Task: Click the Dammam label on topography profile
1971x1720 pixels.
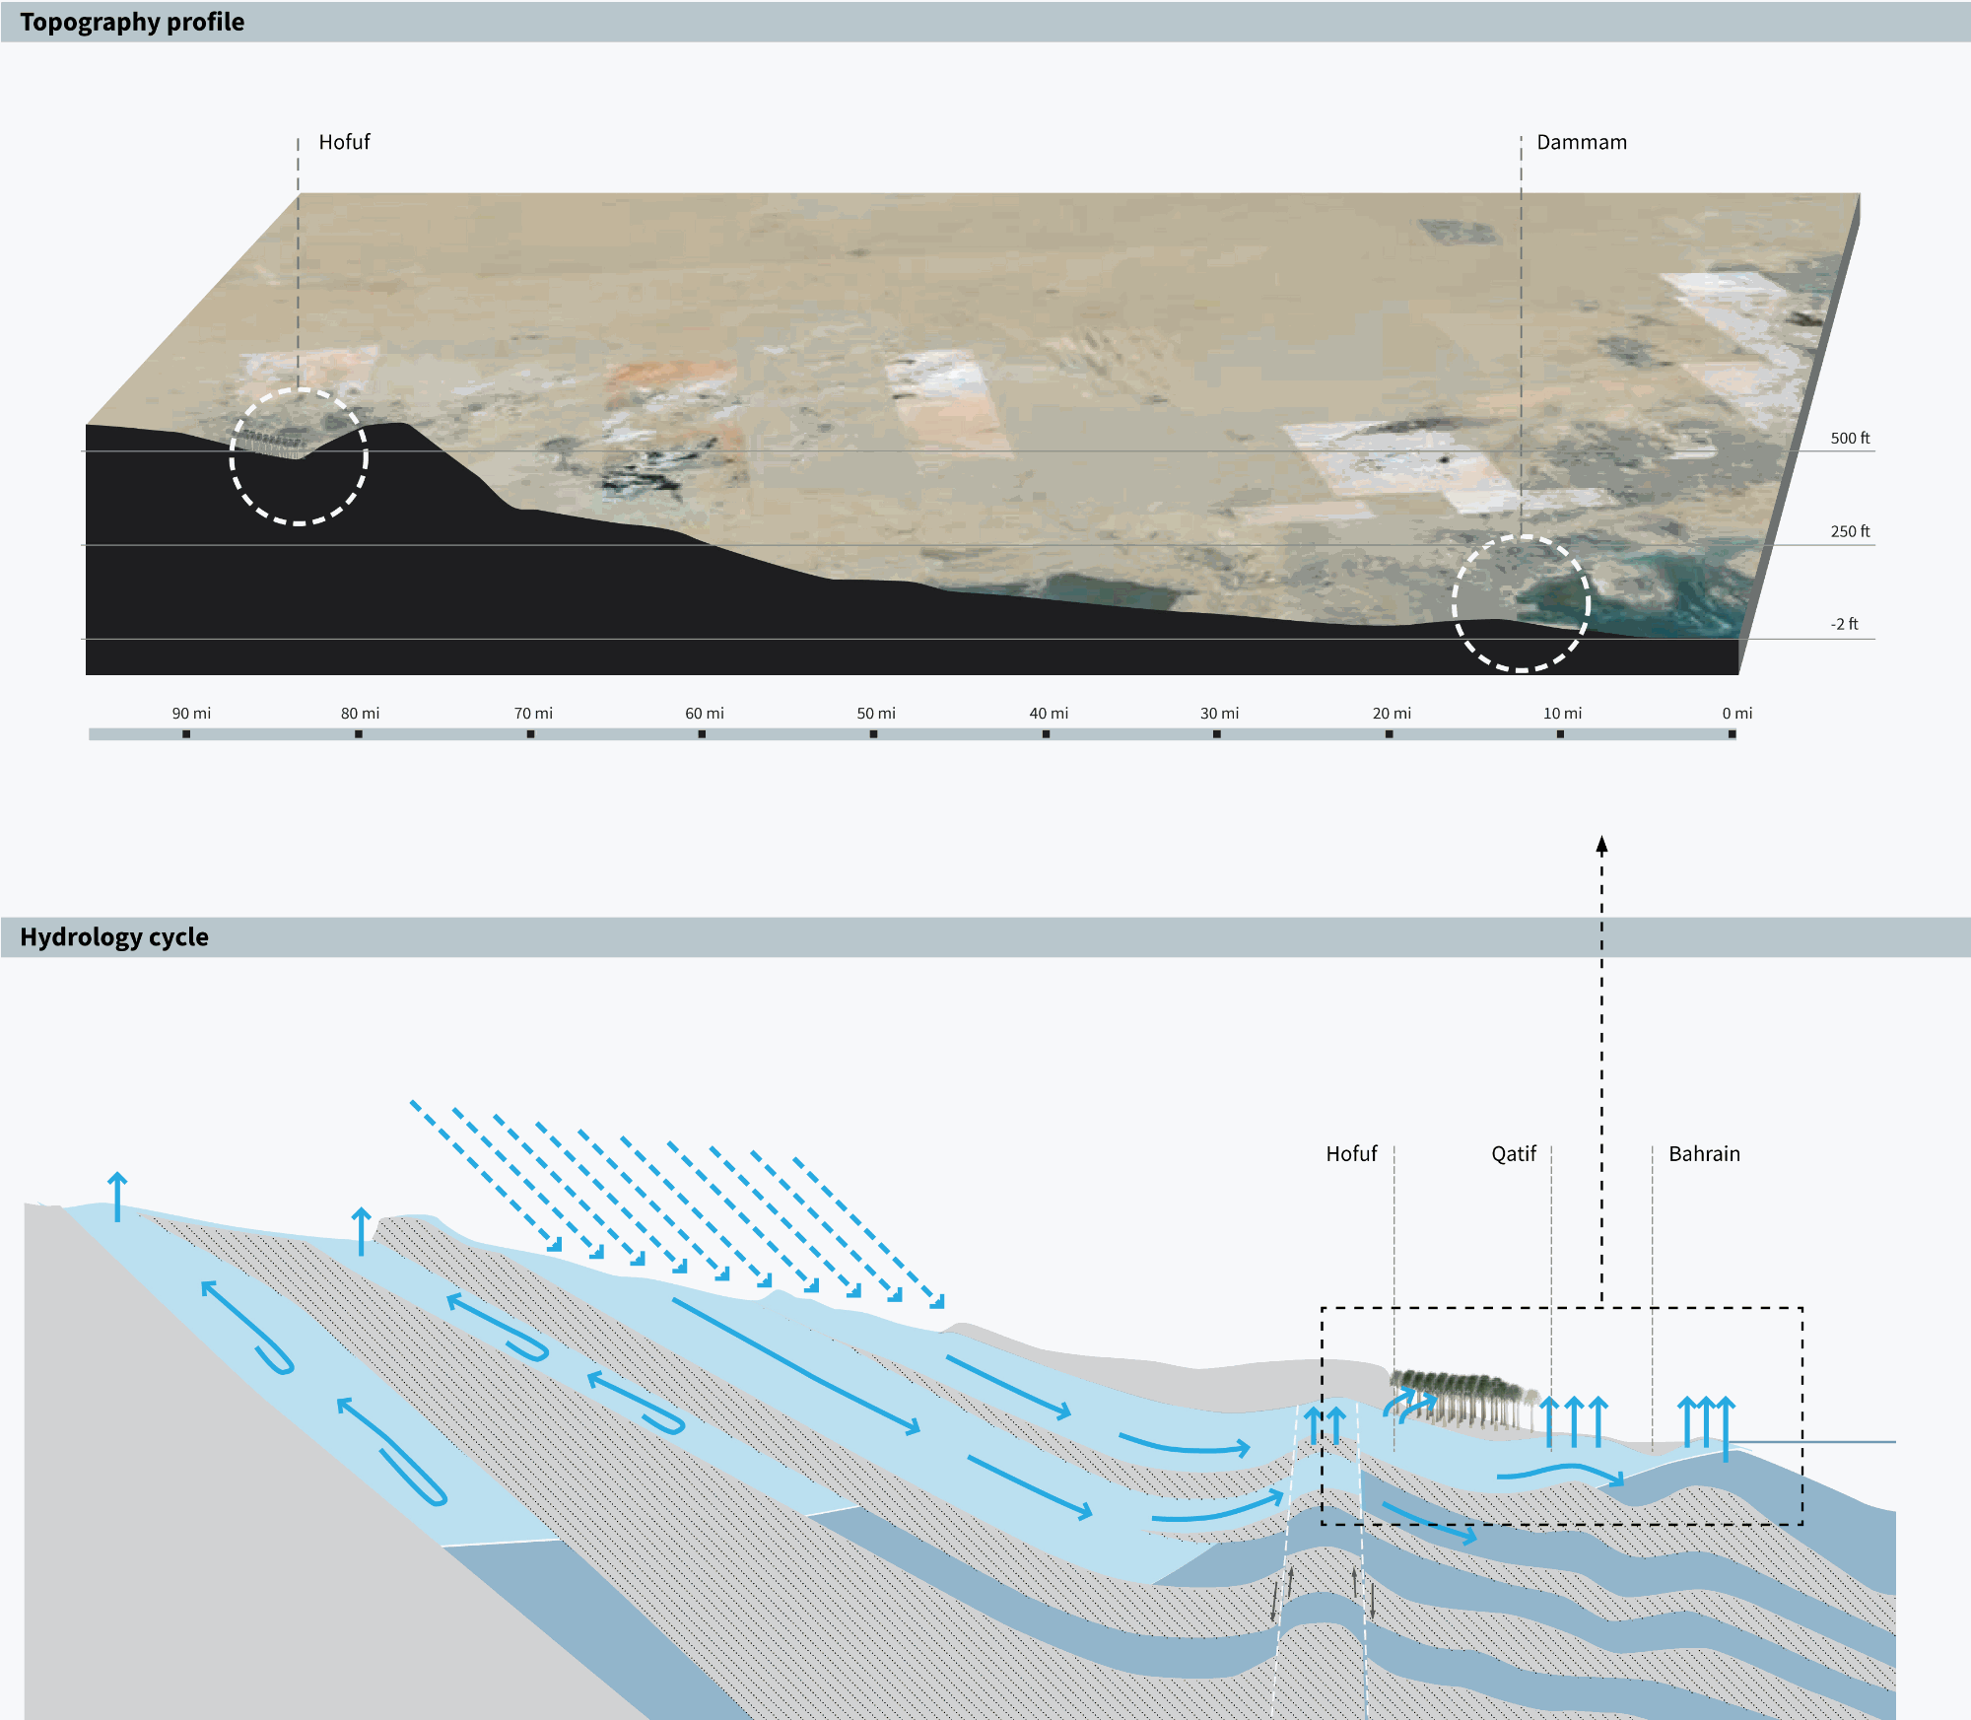Action: coord(1582,142)
